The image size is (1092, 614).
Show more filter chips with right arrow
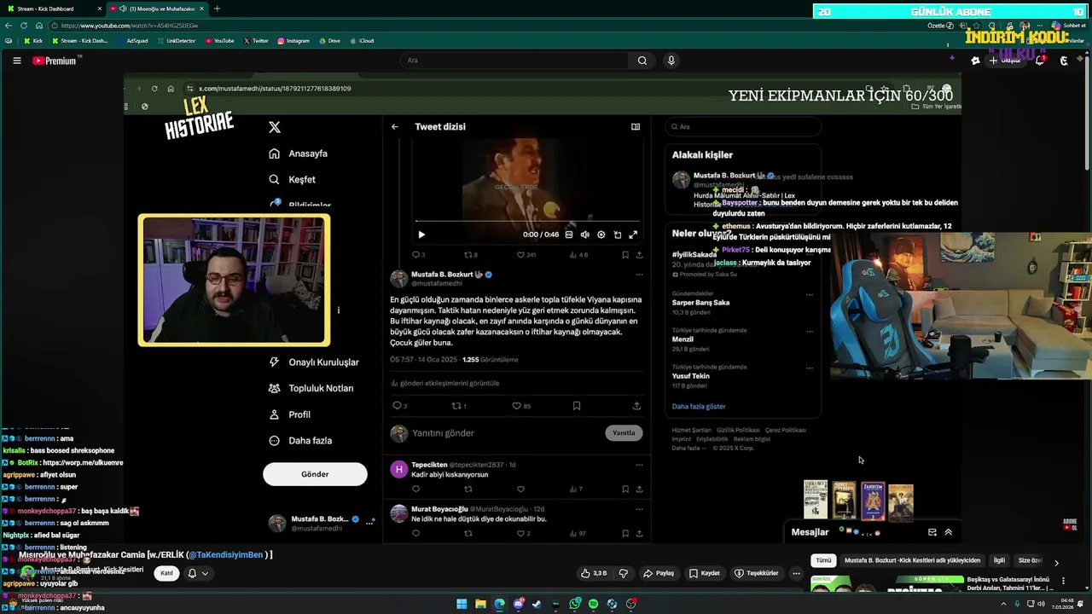coord(1056,562)
